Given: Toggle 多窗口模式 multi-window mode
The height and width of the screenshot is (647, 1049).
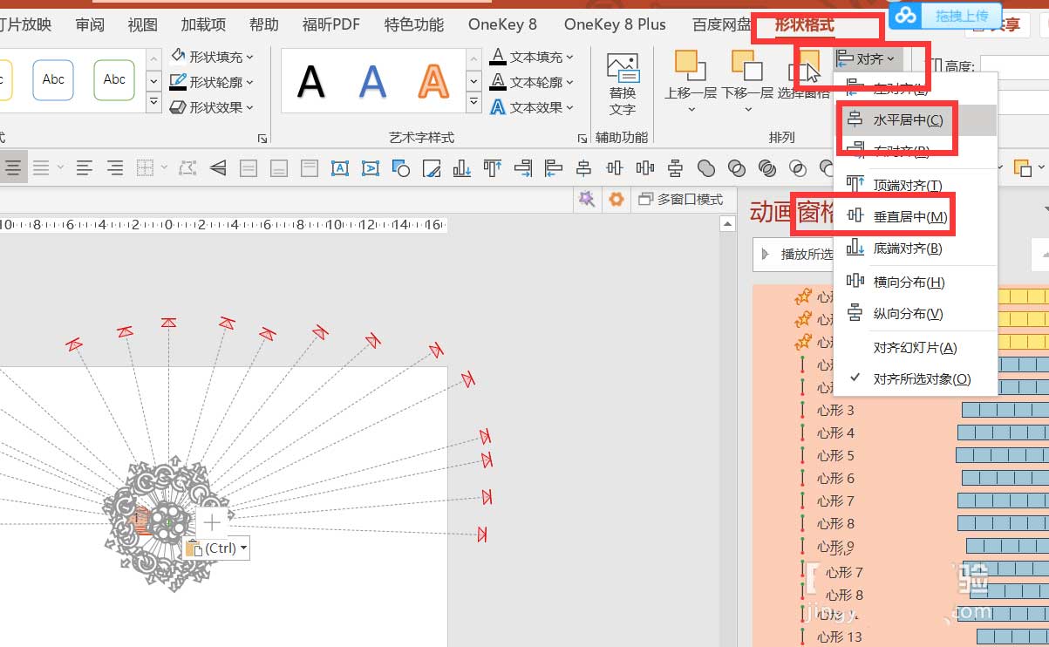Looking at the screenshot, I should pos(681,200).
